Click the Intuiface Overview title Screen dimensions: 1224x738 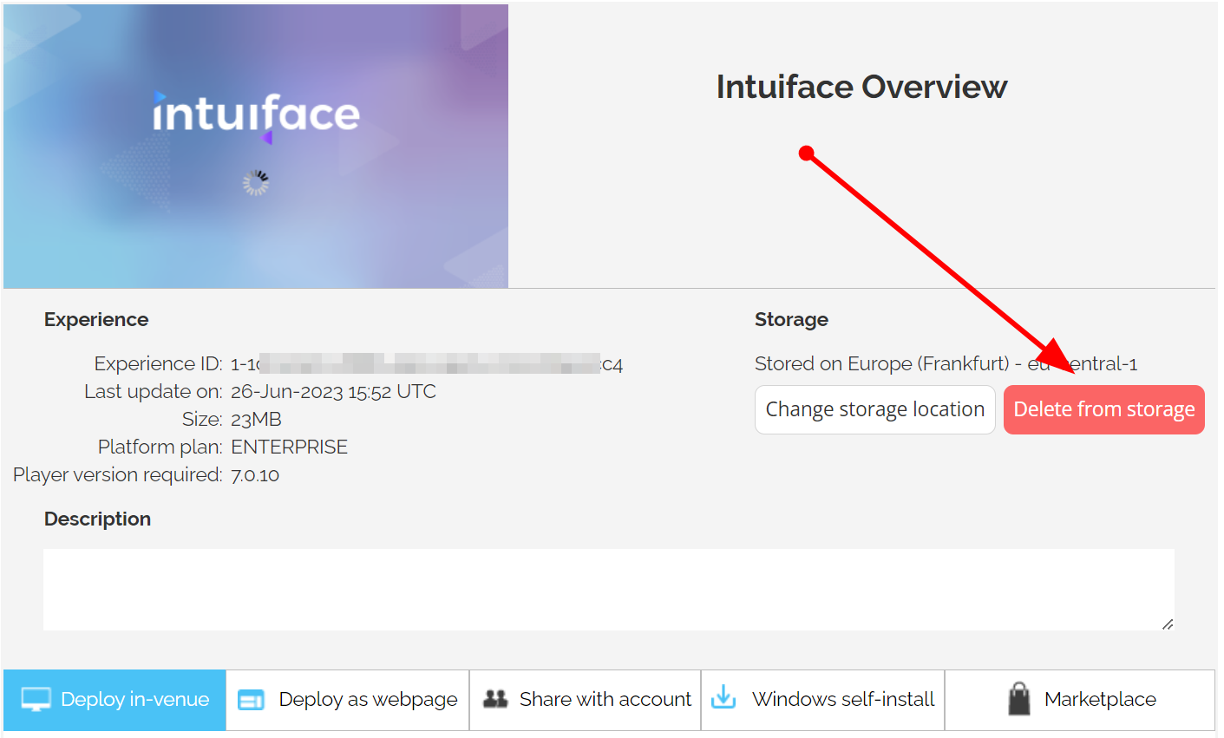click(x=861, y=87)
